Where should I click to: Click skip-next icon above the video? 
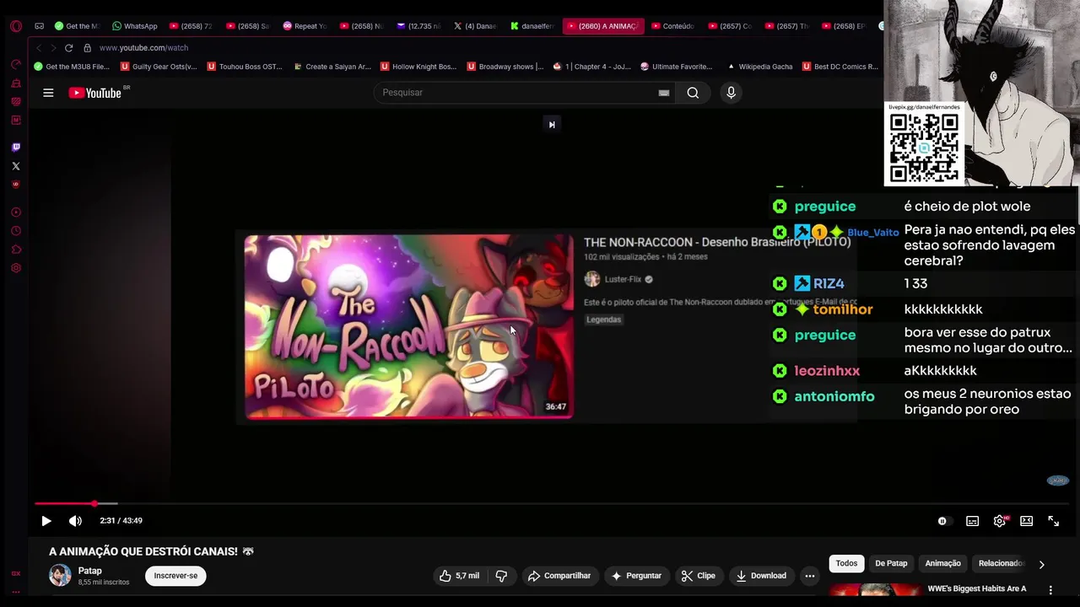[x=552, y=125]
